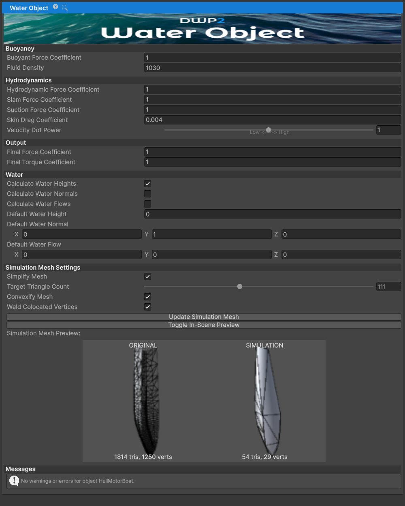The height and width of the screenshot is (506, 405).
Task: Click the Buoyant Force Coefficient field
Action: [x=273, y=58]
